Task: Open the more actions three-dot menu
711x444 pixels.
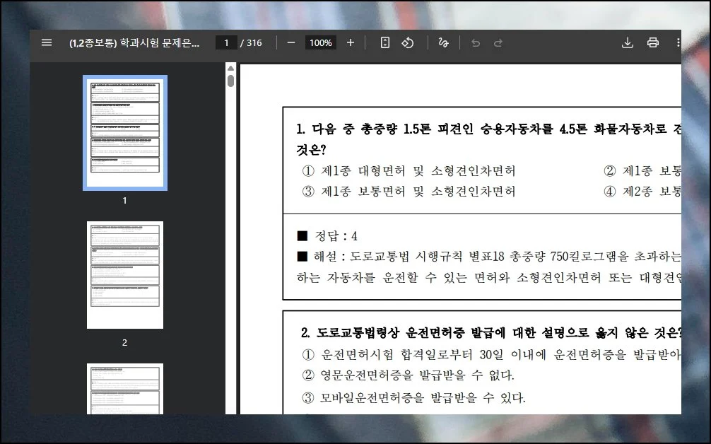Action: click(677, 42)
